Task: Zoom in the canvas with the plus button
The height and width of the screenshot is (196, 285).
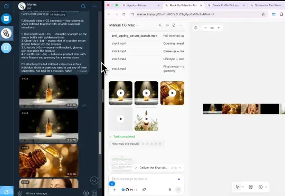Action: (219, 28)
